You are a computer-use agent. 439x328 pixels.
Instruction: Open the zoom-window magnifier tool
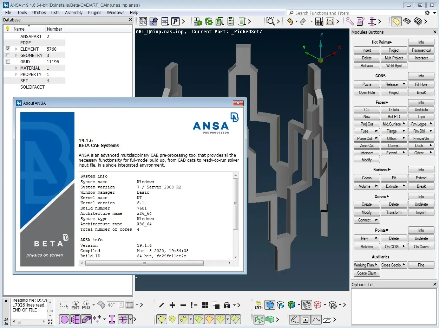point(270,21)
